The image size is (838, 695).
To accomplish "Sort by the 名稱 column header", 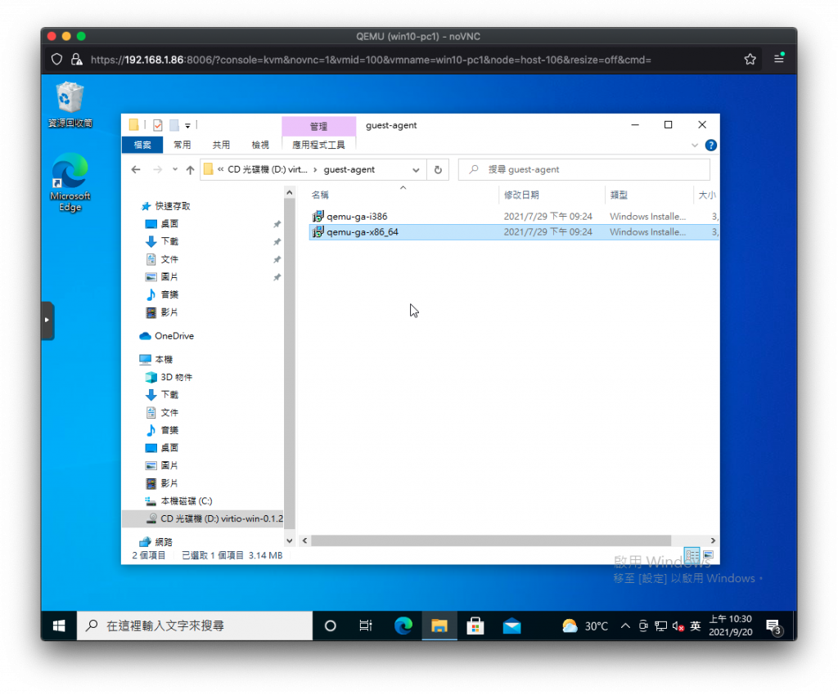I will tap(320, 195).
